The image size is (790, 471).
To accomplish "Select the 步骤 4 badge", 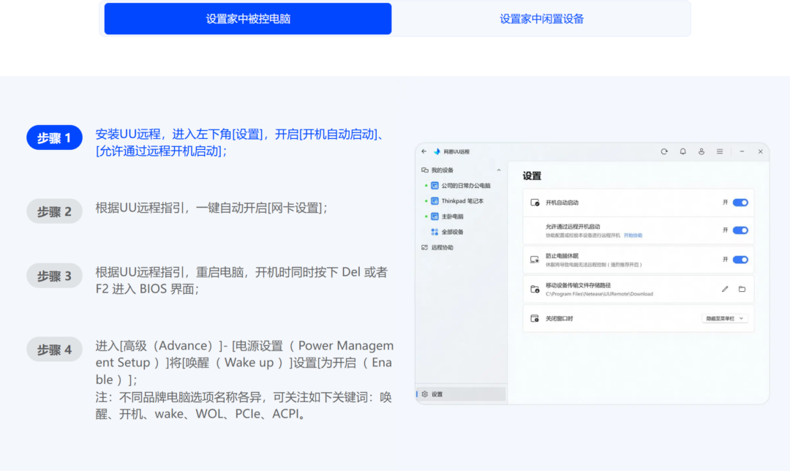I will pos(54,349).
